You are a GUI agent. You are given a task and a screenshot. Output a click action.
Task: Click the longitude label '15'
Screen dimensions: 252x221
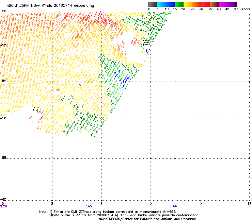(x=249, y=204)
